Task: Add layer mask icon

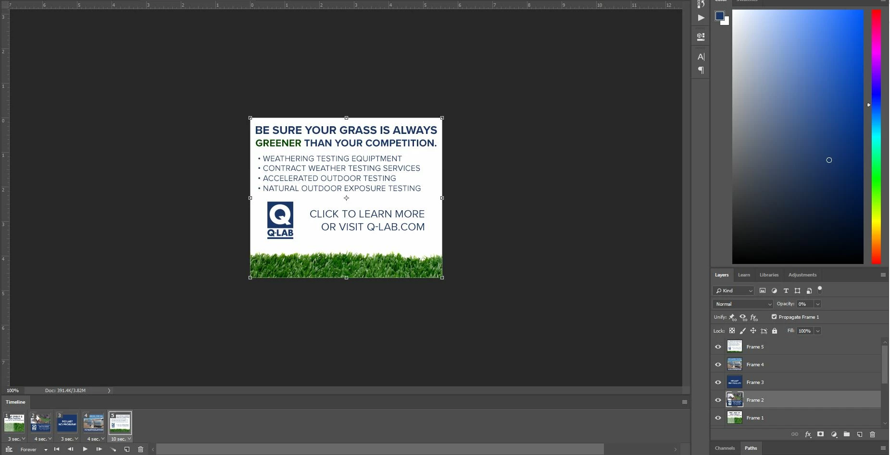Action: click(821, 434)
